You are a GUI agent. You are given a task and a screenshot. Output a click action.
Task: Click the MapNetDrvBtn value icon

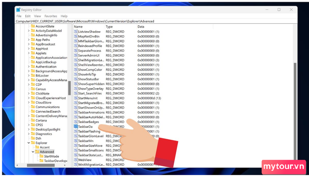click(76, 36)
